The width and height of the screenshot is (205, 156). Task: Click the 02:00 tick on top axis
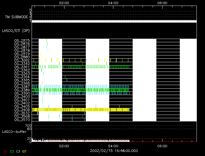64,3
